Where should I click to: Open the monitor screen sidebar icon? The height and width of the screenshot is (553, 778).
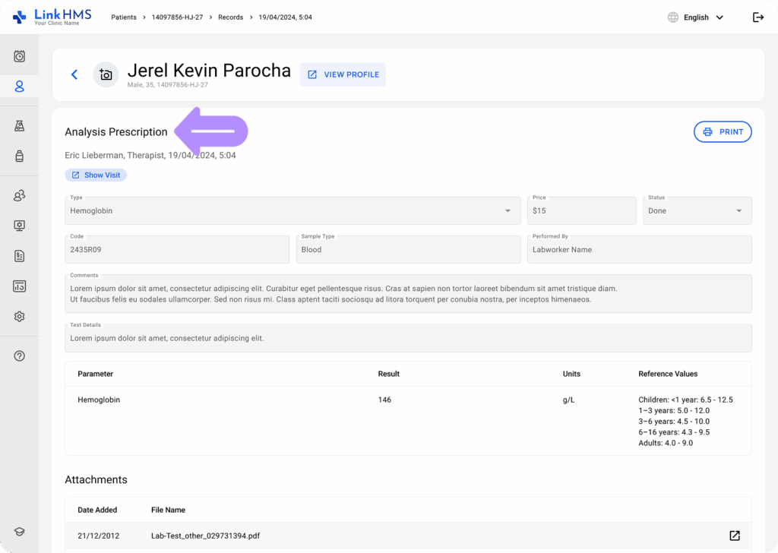[x=19, y=226]
